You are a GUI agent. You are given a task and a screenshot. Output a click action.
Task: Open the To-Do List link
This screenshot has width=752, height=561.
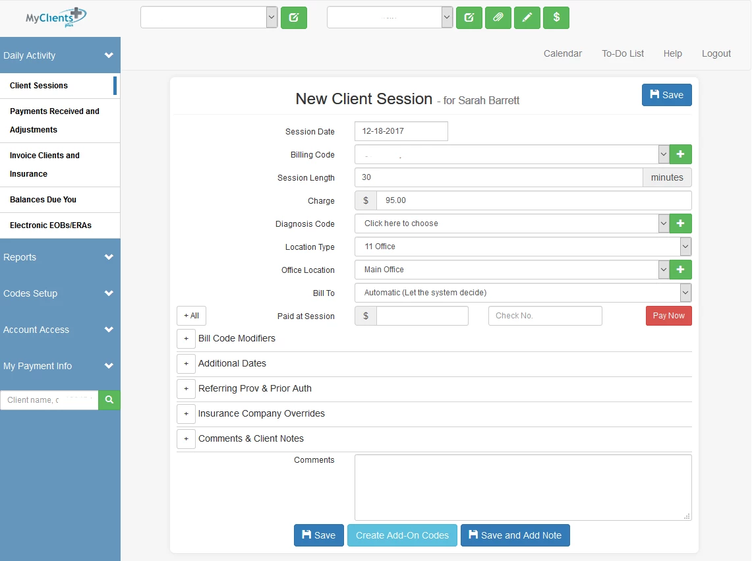coord(623,54)
